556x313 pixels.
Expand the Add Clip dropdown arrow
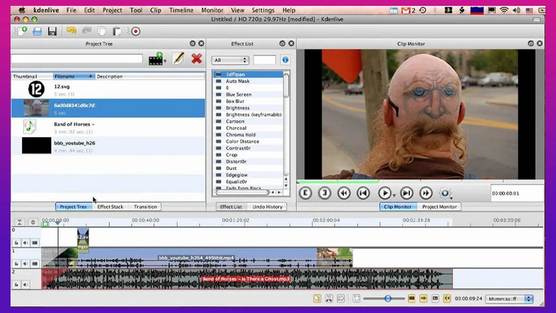tap(165, 61)
